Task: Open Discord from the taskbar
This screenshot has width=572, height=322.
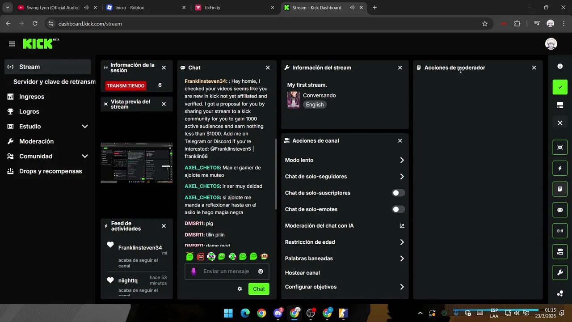Action: pos(278,313)
